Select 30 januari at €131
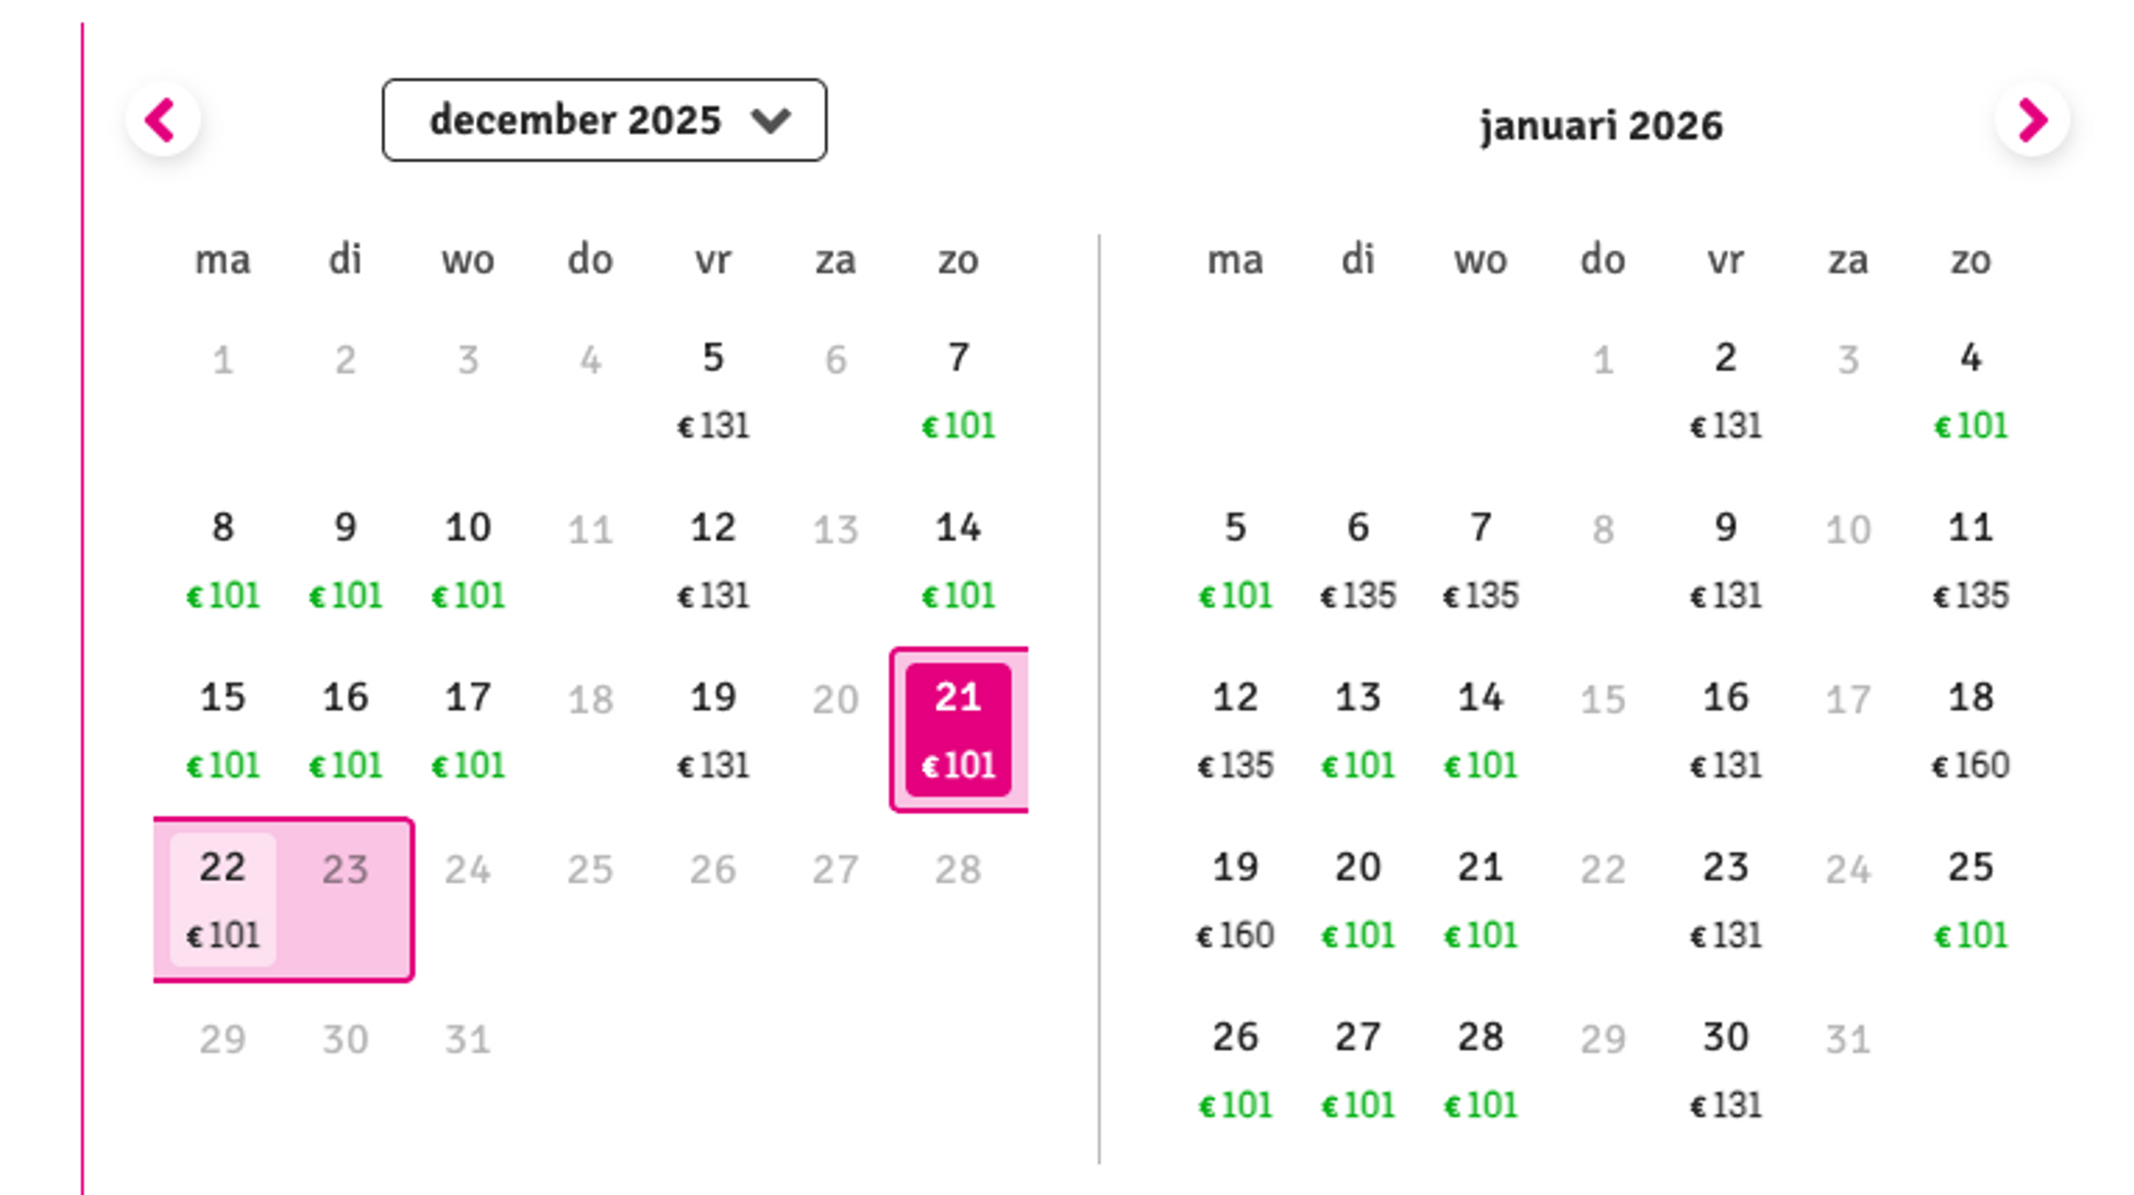2134x1195 pixels. [x=1725, y=1069]
